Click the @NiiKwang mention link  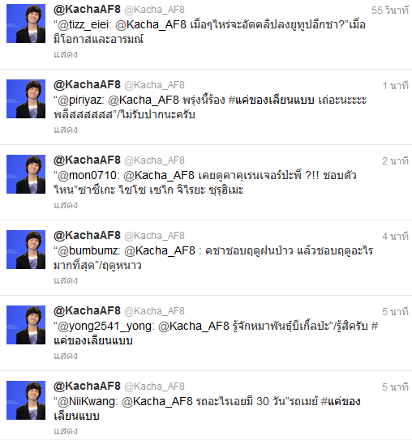86,402
